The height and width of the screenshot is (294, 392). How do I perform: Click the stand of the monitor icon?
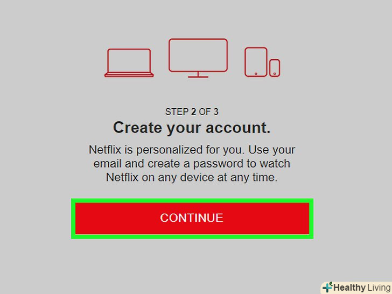point(198,75)
